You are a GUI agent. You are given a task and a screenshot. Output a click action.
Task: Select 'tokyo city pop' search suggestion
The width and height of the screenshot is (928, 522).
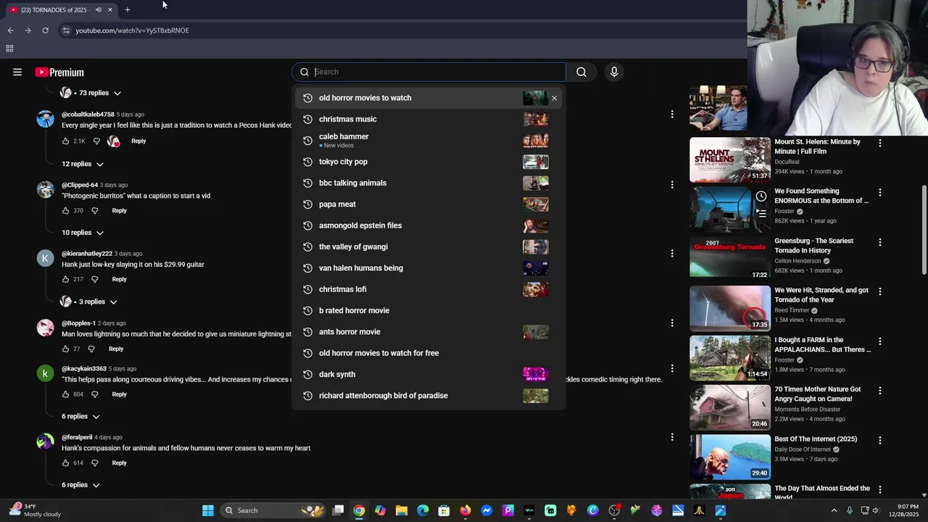pos(428,162)
